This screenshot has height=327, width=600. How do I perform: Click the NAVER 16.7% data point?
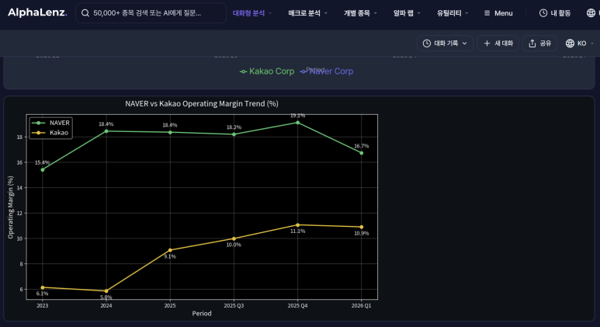click(362, 153)
